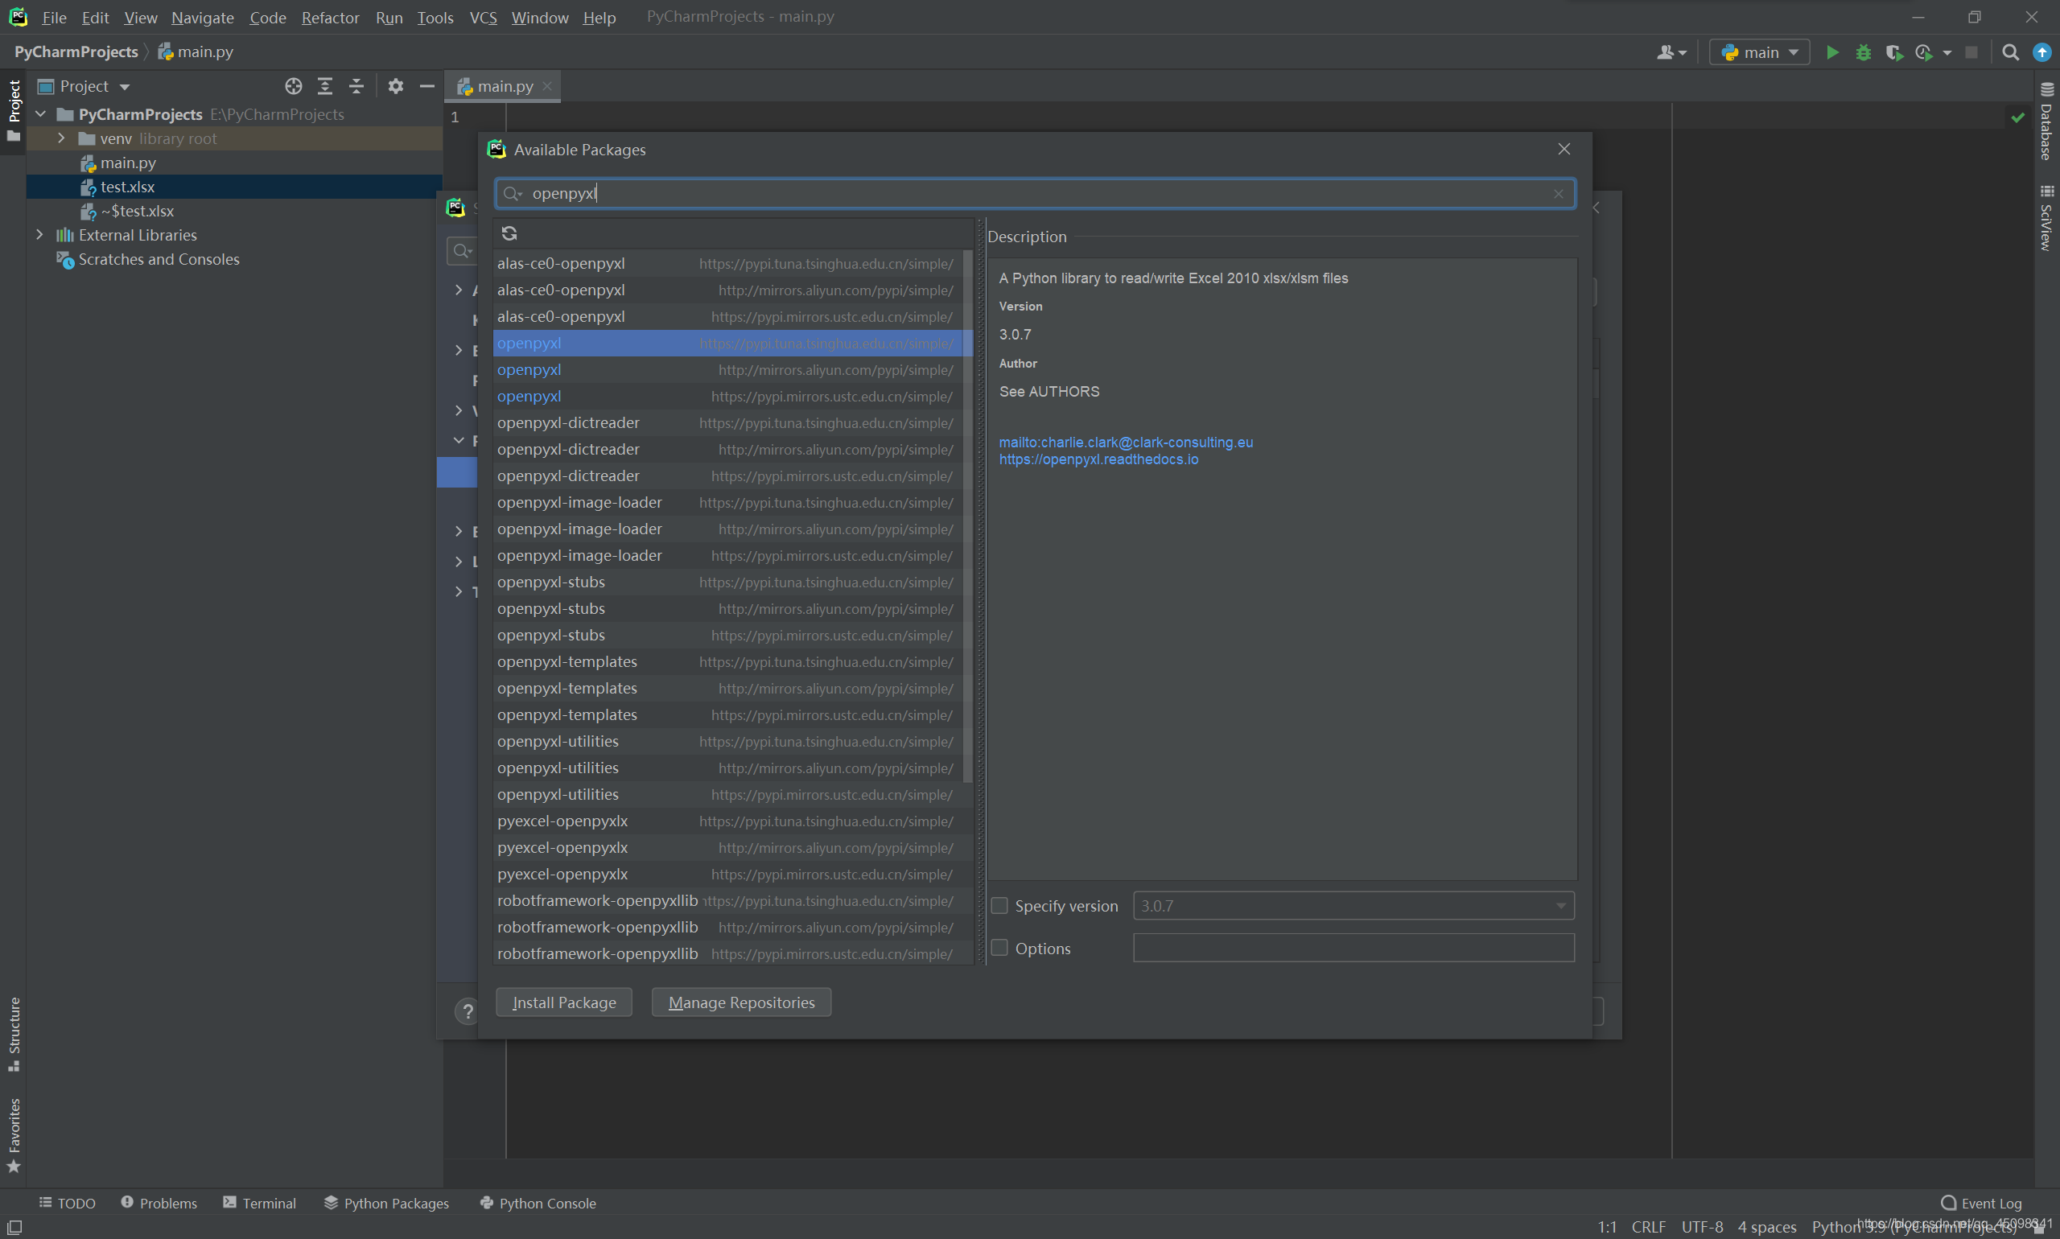Click the Manage Repositories button
Screen dimensions: 2060x1239
coord(741,1002)
